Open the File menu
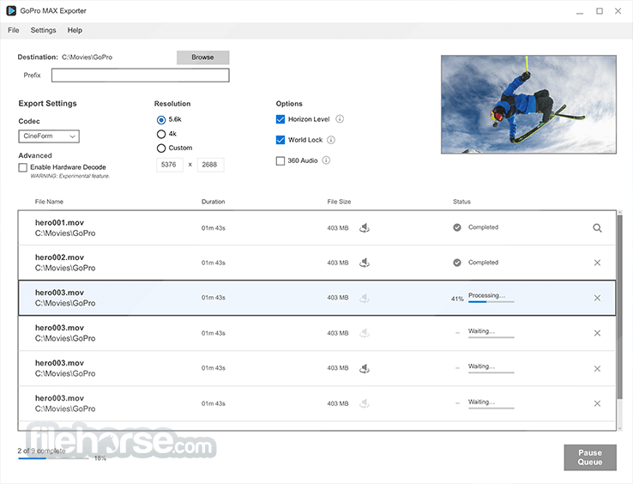The height and width of the screenshot is (484, 633). point(14,30)
